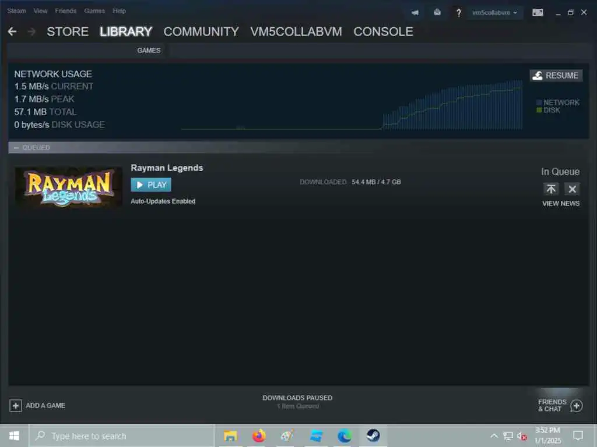Click the Auto-Updates Enabled text
The image size is (597, 447).
tap(163, 201)
